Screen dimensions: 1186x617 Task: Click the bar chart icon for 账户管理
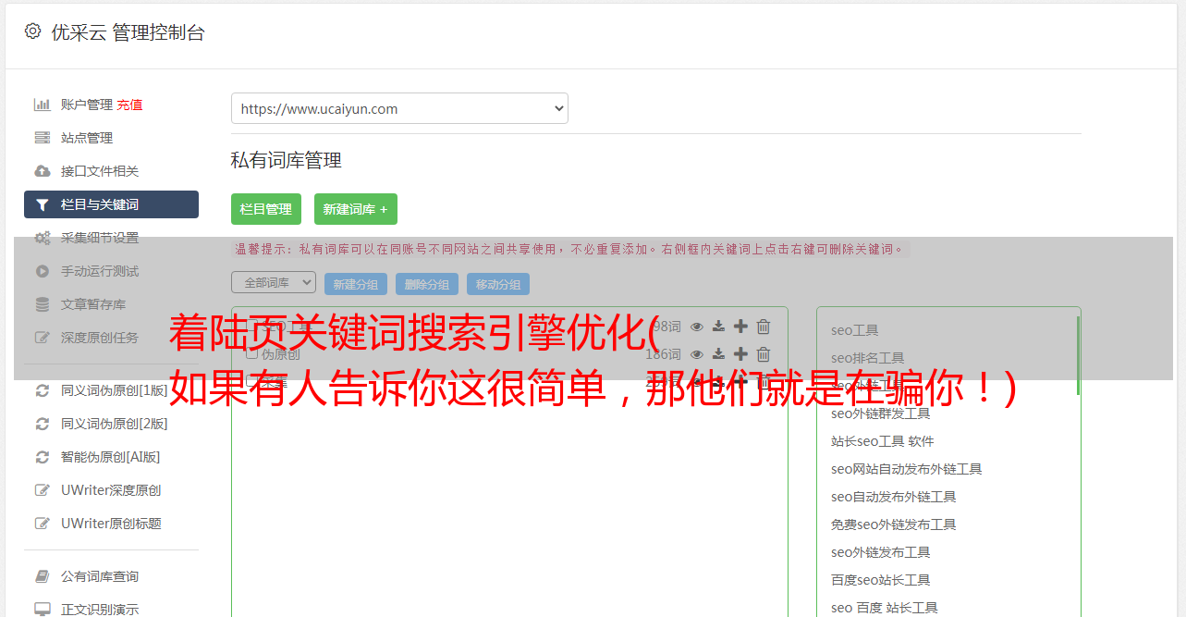click(x=43, y=105)
